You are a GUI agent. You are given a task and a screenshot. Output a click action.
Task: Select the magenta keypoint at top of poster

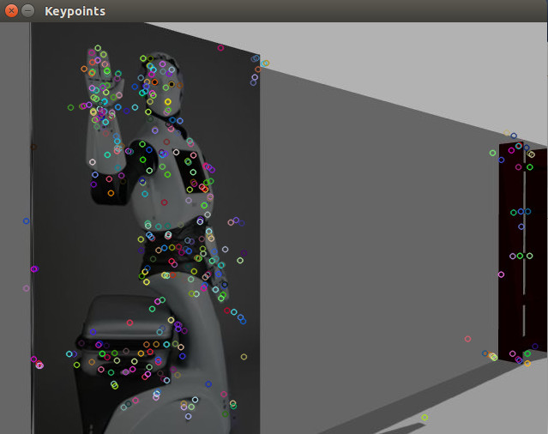coord(220,48)
